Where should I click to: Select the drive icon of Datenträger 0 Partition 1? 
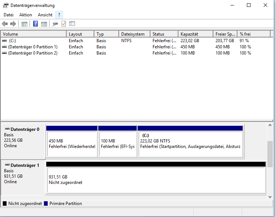(x=4, y=47)
